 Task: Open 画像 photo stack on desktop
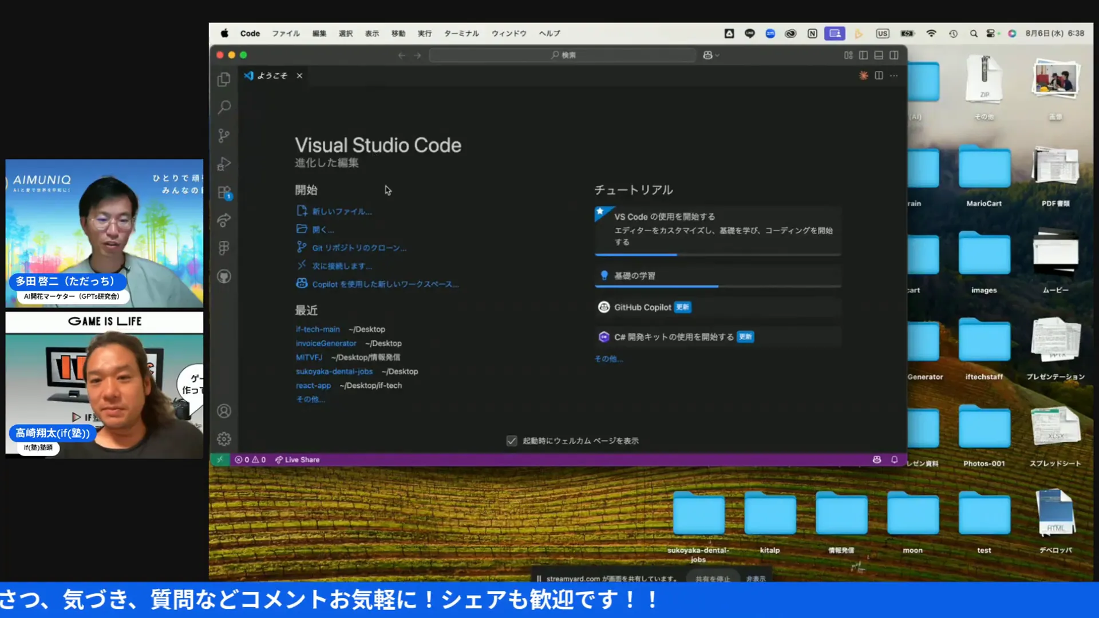(x=1055, y=90)
